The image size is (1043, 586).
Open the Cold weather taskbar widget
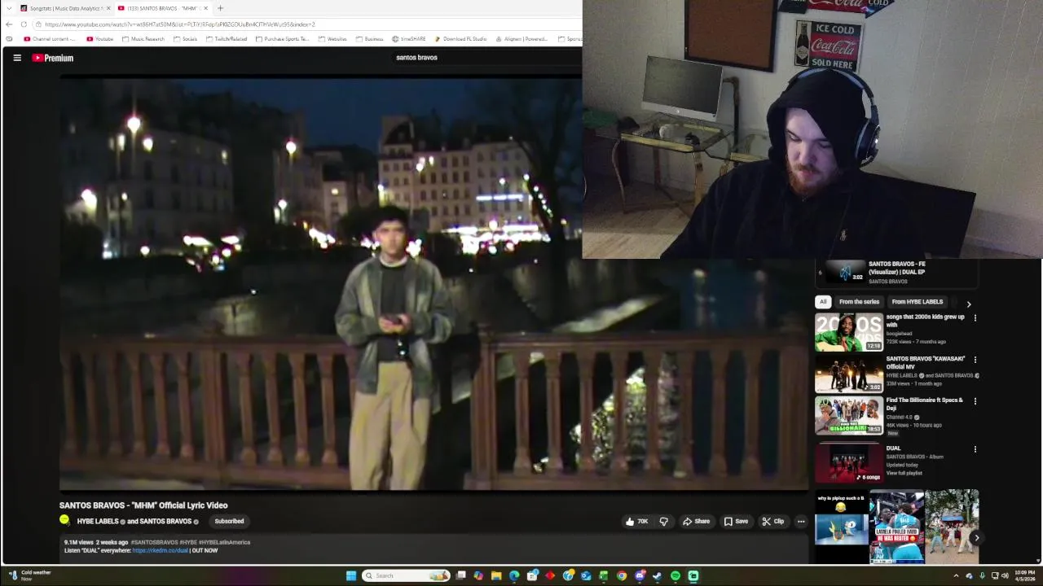click(31, 575)
